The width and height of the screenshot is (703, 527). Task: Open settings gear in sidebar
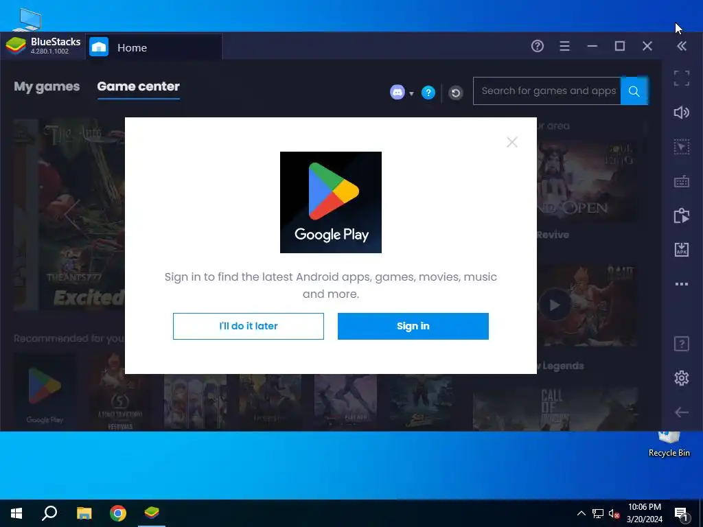(682, 378)
